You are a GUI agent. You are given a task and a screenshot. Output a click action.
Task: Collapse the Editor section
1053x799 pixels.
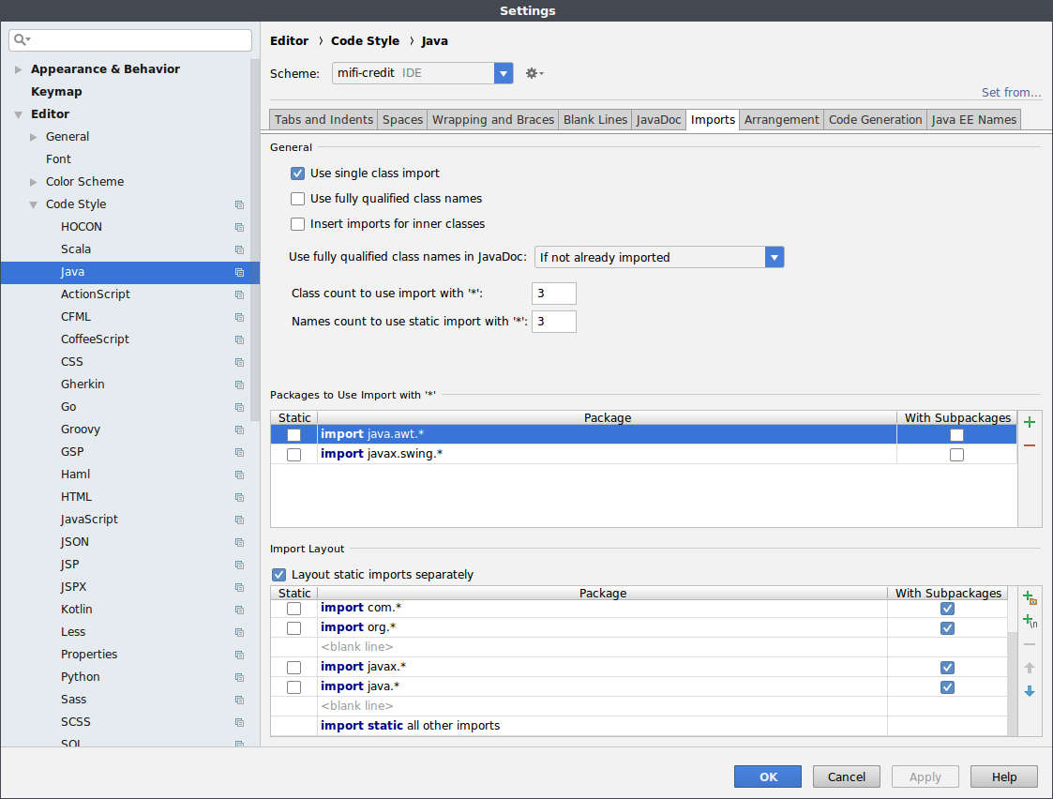tap(18, 114)
